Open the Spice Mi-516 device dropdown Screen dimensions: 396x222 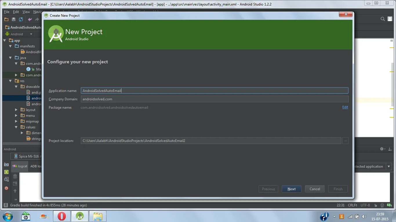26,156
